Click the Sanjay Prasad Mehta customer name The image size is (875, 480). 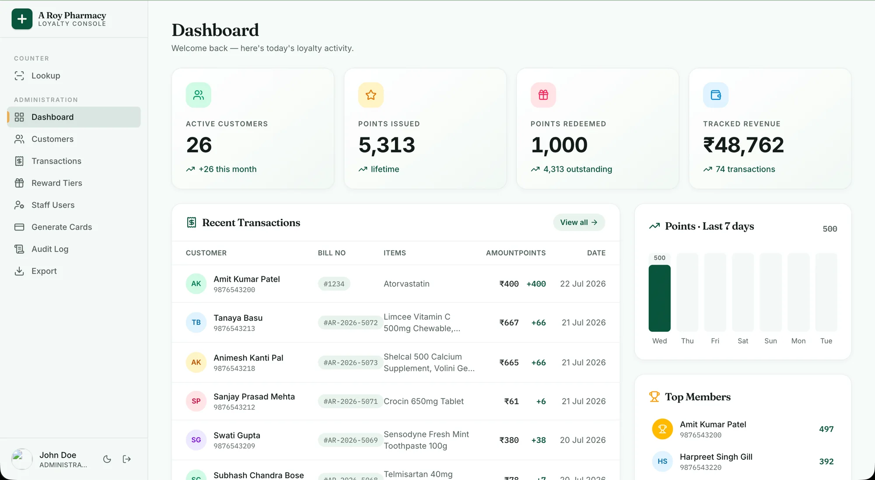pyautogui.click(x=254, y=396)
